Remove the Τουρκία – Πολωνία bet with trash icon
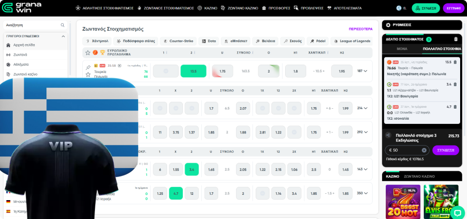Screen dimensions: 467x219 [455, 62]
